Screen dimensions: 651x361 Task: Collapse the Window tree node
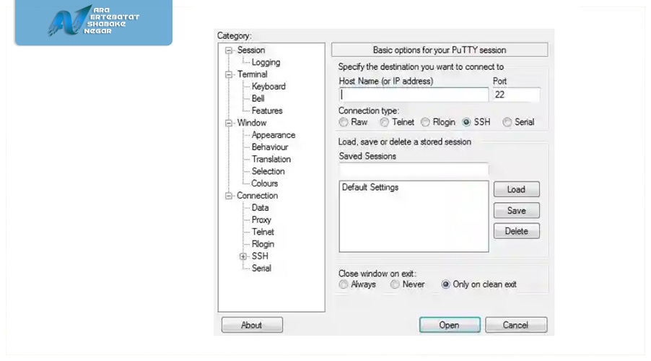click(228, 123)
